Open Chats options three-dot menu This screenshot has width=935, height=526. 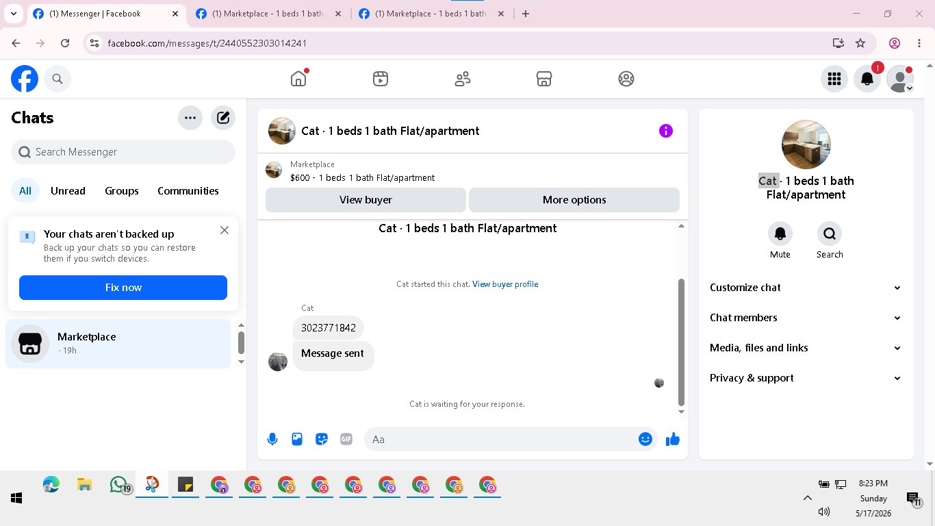(x=190, y=118)
